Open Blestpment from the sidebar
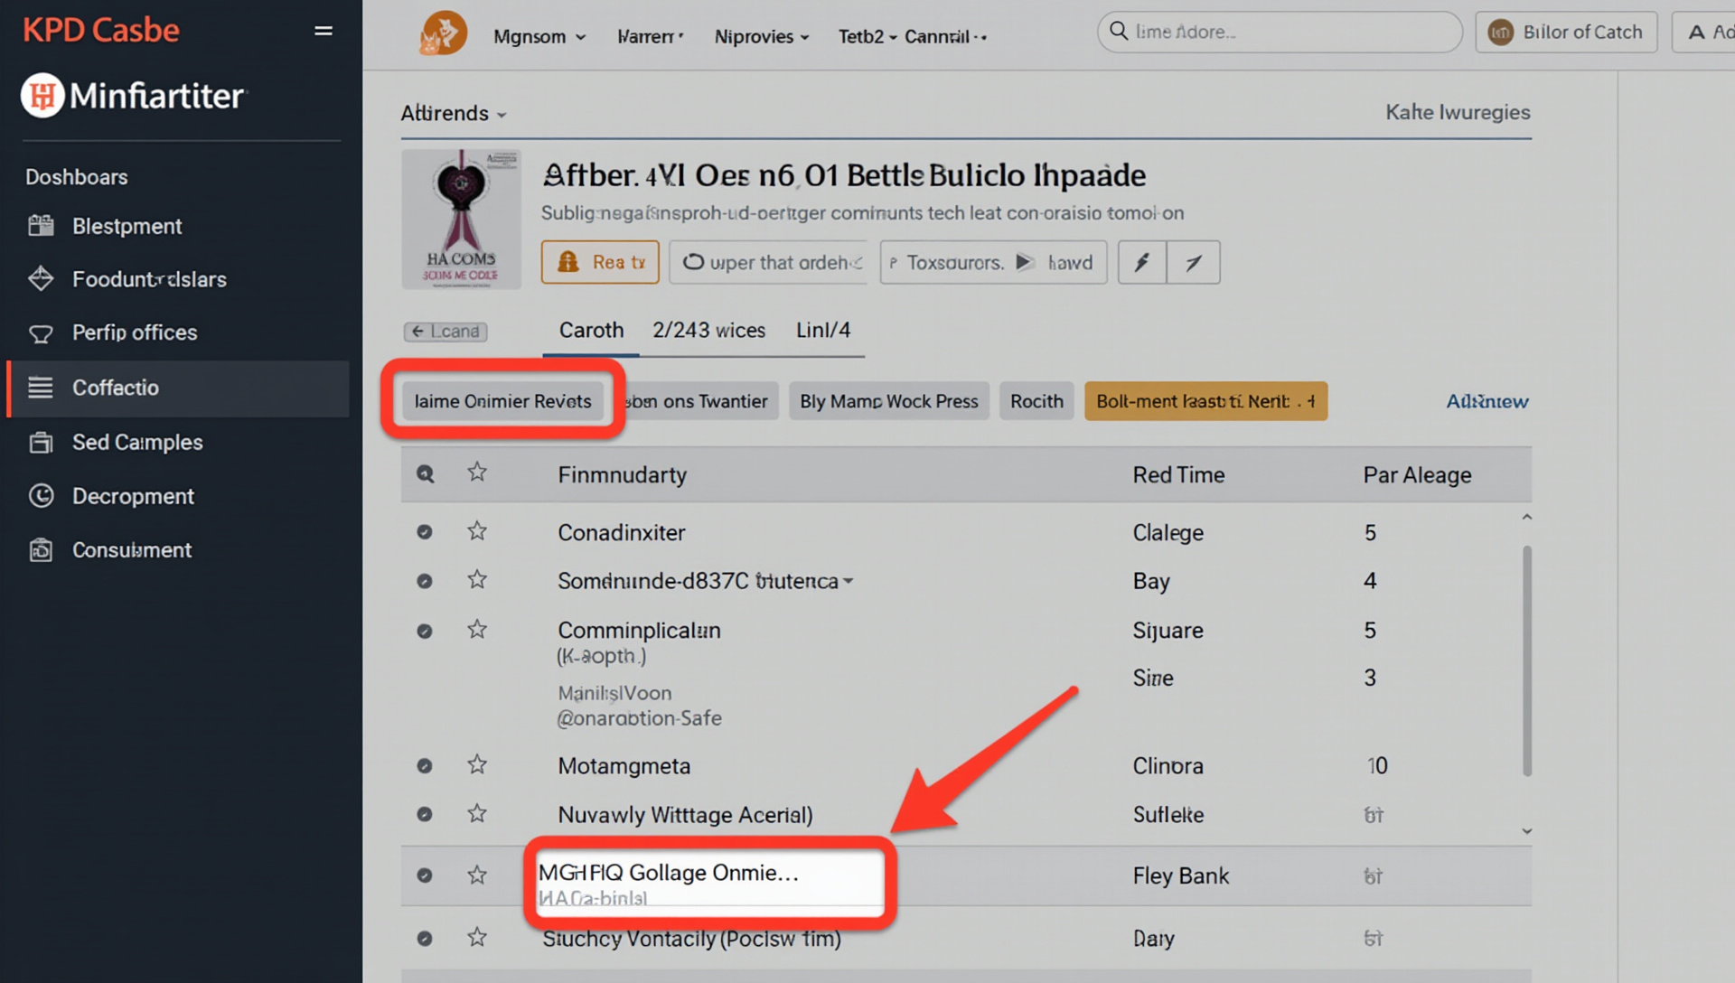Image resolution: width=1735 pixels, height=983 pixels. pyautogui.click(x=127, y=226)
